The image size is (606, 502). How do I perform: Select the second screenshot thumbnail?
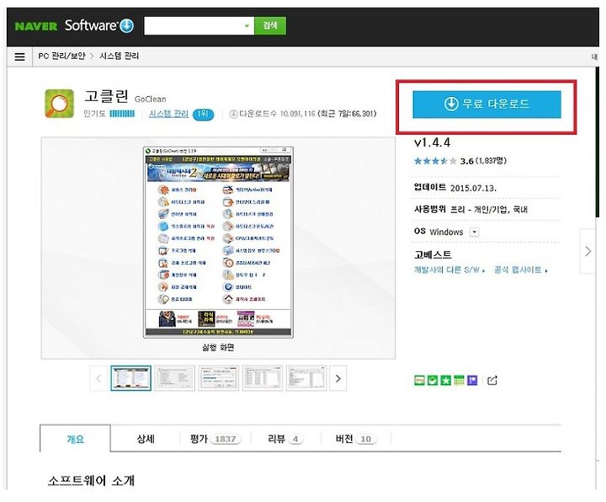175,378
